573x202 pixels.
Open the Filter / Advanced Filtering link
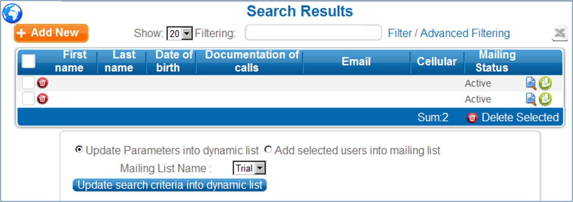click(x=449, y=33)
